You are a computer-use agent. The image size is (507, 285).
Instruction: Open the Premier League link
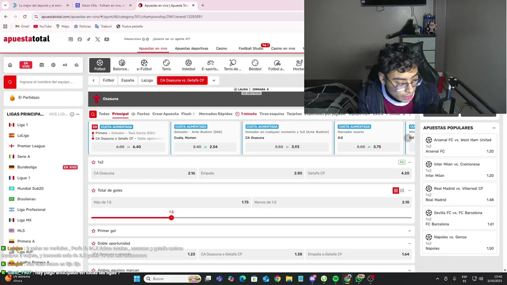31,146
